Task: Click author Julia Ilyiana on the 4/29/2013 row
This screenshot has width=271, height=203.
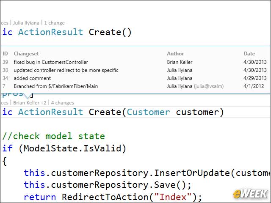Action: pyautogui.click(x=180, y=78)
